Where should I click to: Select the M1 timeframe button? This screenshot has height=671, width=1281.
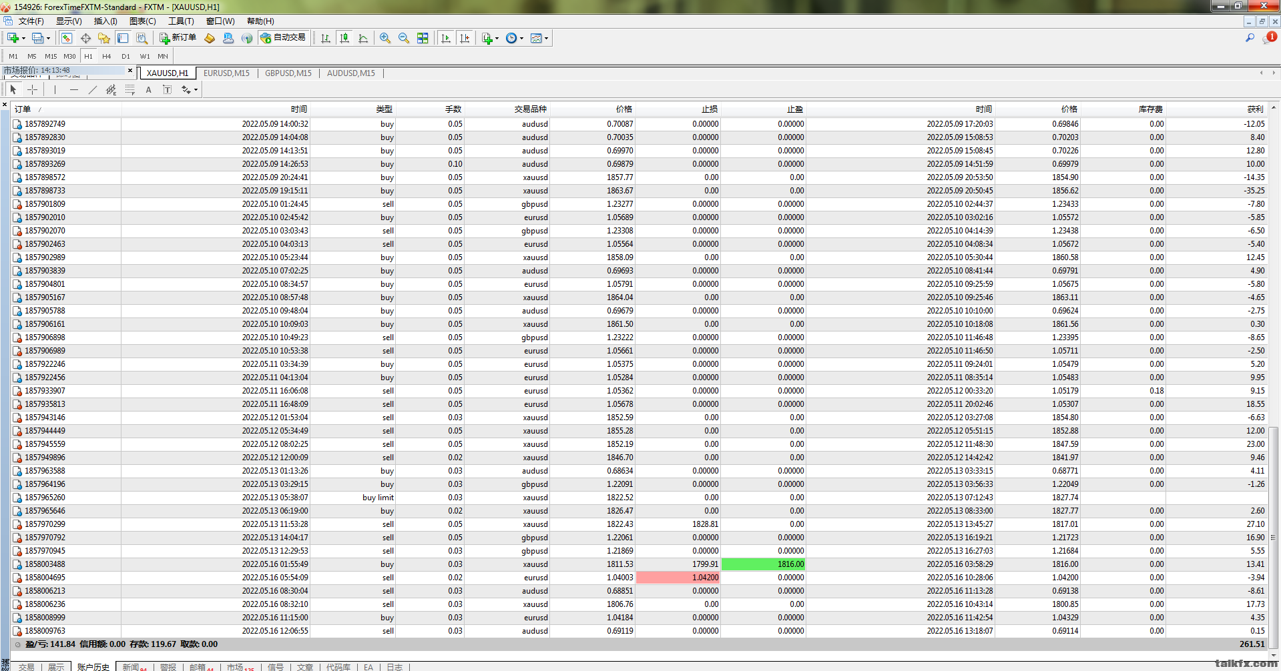[13, 57]
